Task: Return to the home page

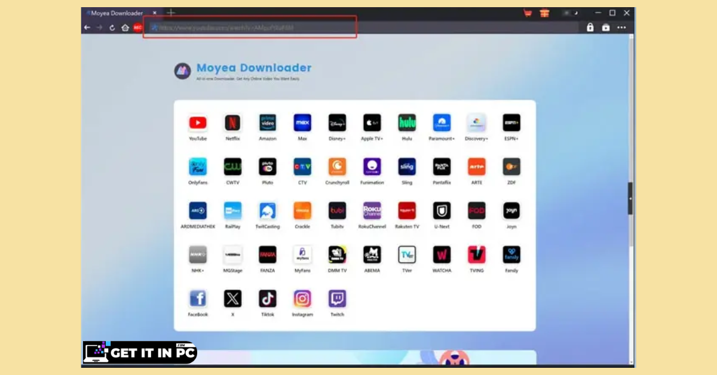Action: pos(125,27)
